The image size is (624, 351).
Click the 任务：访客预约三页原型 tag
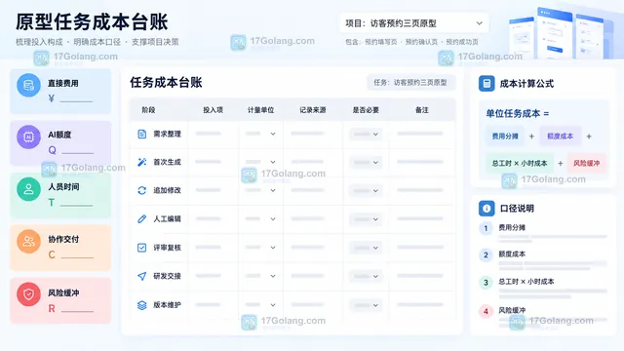click(410, 82)
